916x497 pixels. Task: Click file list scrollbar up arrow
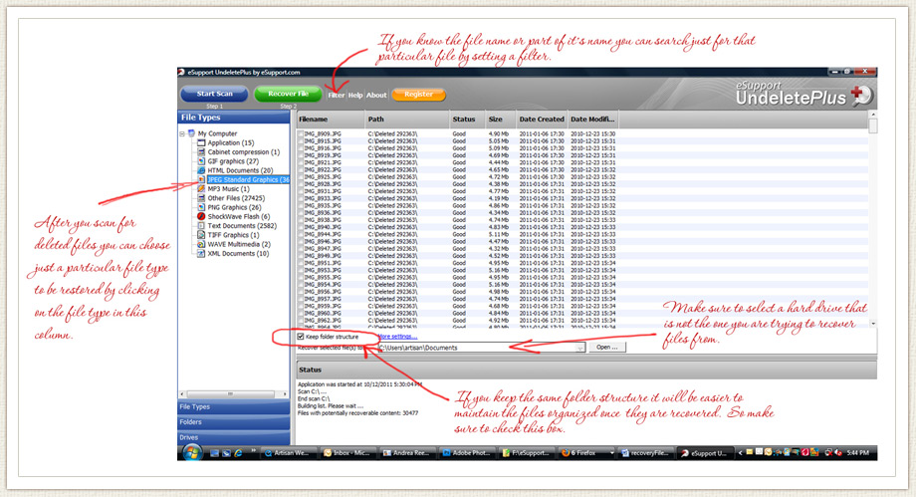pos(873,115)
